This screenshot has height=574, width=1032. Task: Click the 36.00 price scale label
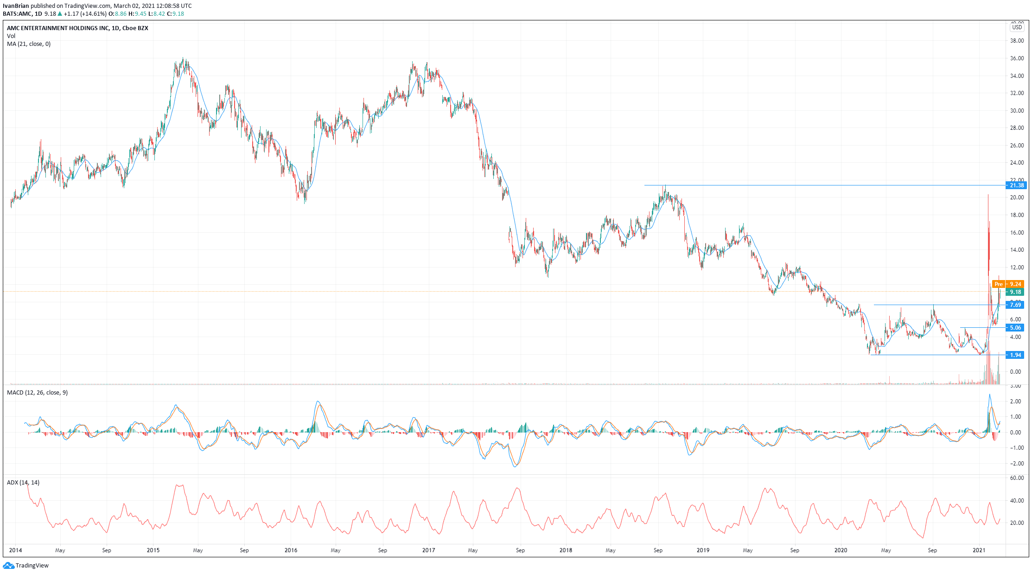(1017, 58)
